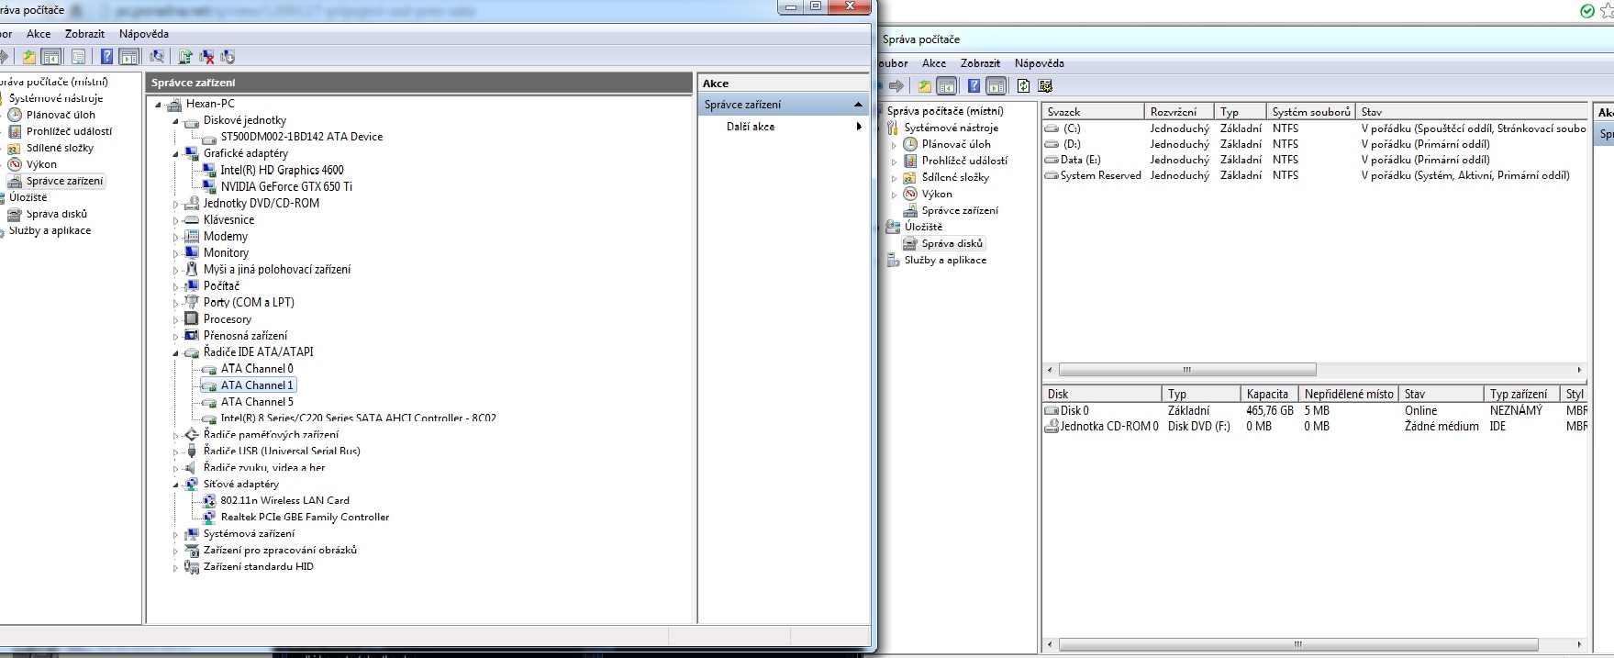The width and height of the screenshot is (1614, 658).
Task: Select Data (E:) volume row
Action: pos(1314,160)
